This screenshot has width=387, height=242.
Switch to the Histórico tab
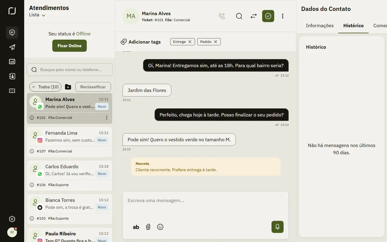353,26
